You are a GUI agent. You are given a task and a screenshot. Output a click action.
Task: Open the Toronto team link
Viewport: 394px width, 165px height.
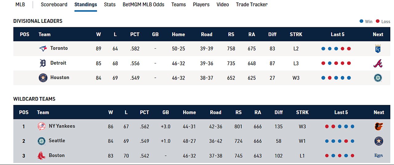pyautogui.click(x=59, y=48)
